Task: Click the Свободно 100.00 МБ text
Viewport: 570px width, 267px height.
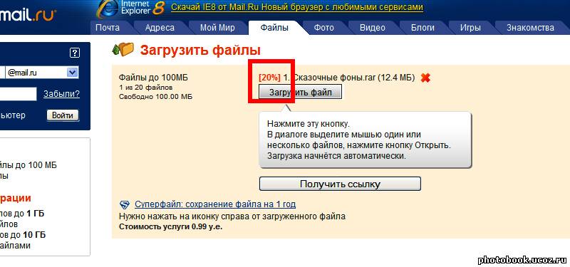Action: [x=155, y=97]
